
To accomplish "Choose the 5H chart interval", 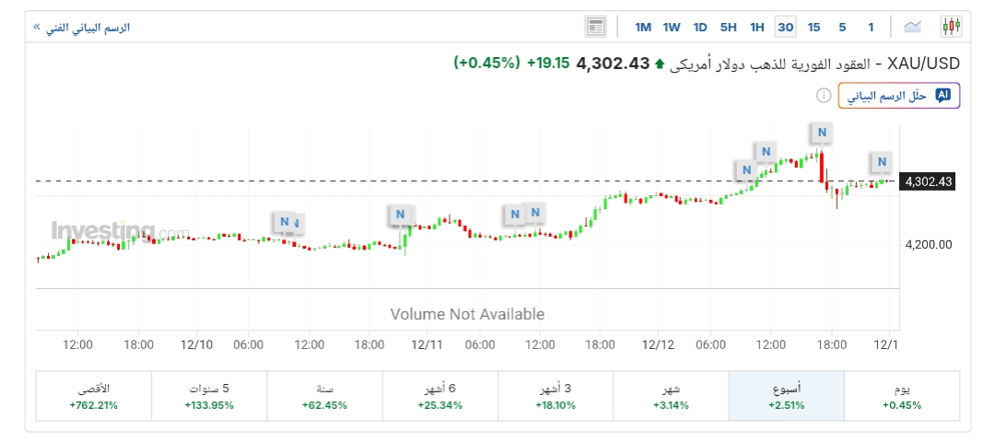I will (729, 27).
